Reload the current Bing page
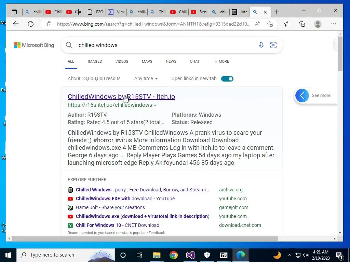The image size is (350, 262). click(31, 24)
